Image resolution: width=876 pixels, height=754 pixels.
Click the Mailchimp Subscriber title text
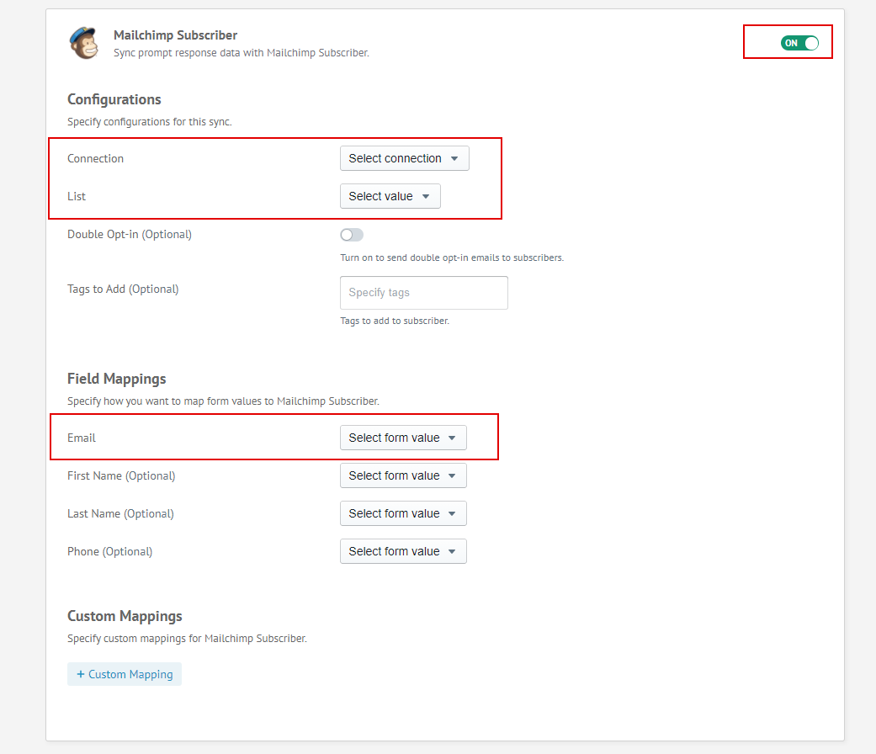click(x=175, y=35)
